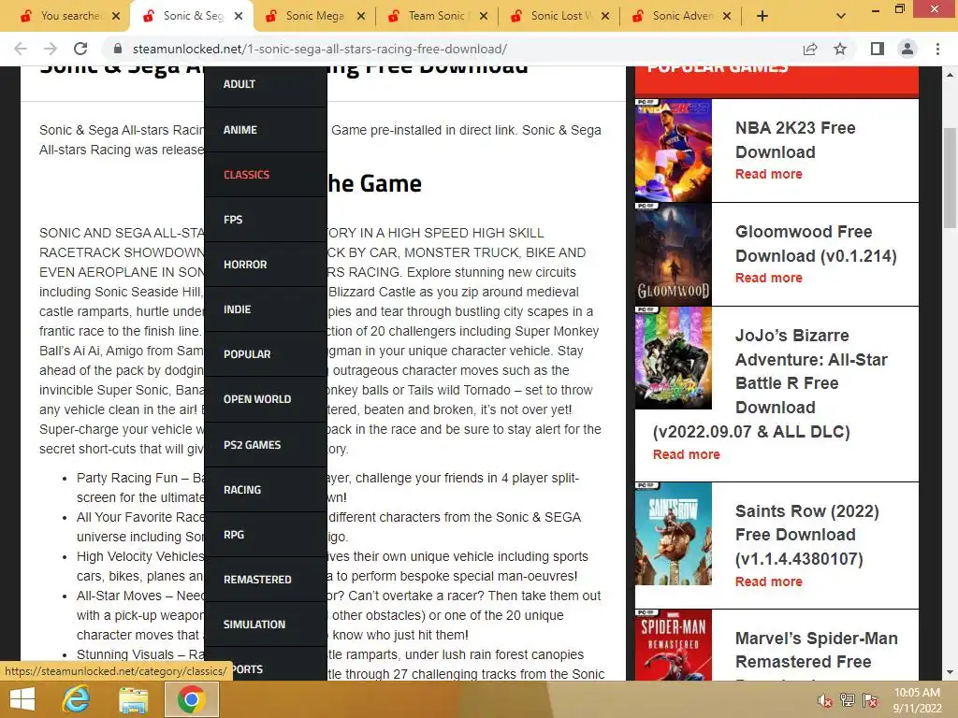958x718 pixels.
Task: Open the Chrome side panel icon
Action: click(x=878, y=49)
